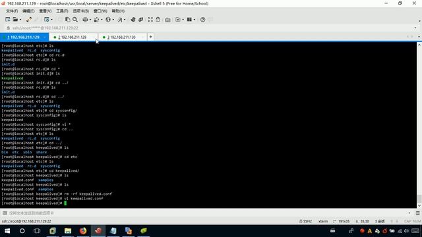The width and height of the screenshot is (422, 237).
Task: Click the terminal vertical scrollbar thumb
Action: pyautogui.click(x=419, y=199)
